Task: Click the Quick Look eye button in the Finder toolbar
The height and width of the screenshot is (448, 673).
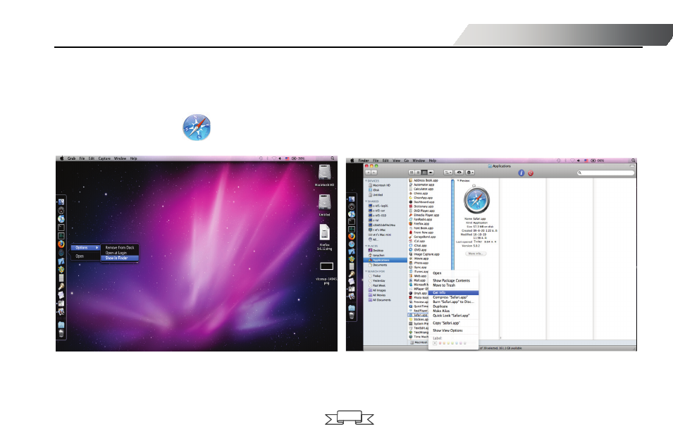Action: click(x=459, y=173)
